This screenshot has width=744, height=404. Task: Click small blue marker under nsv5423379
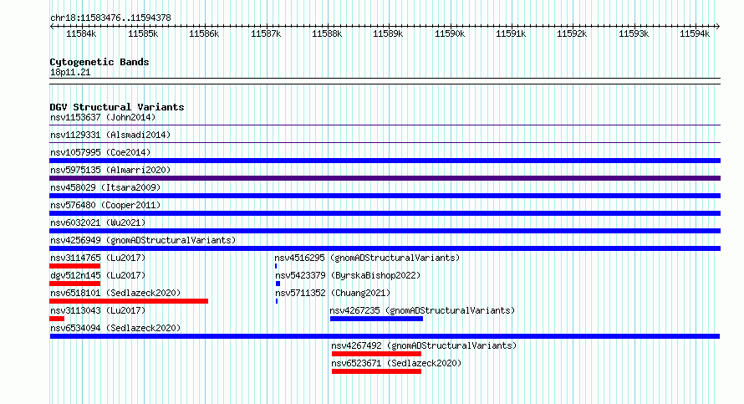pos(278,284)
